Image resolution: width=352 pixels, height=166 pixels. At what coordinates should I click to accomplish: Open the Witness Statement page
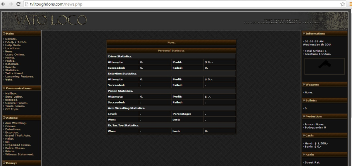pyautogui.click(x=19, y=154)
